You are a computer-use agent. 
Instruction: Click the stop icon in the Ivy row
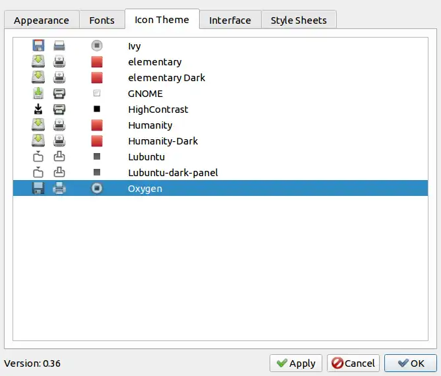tap(97, 46)
